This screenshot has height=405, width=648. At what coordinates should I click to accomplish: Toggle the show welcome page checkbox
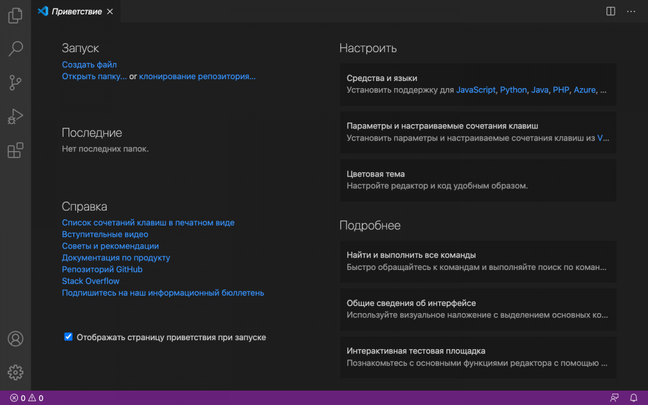[x=68, y=337]
